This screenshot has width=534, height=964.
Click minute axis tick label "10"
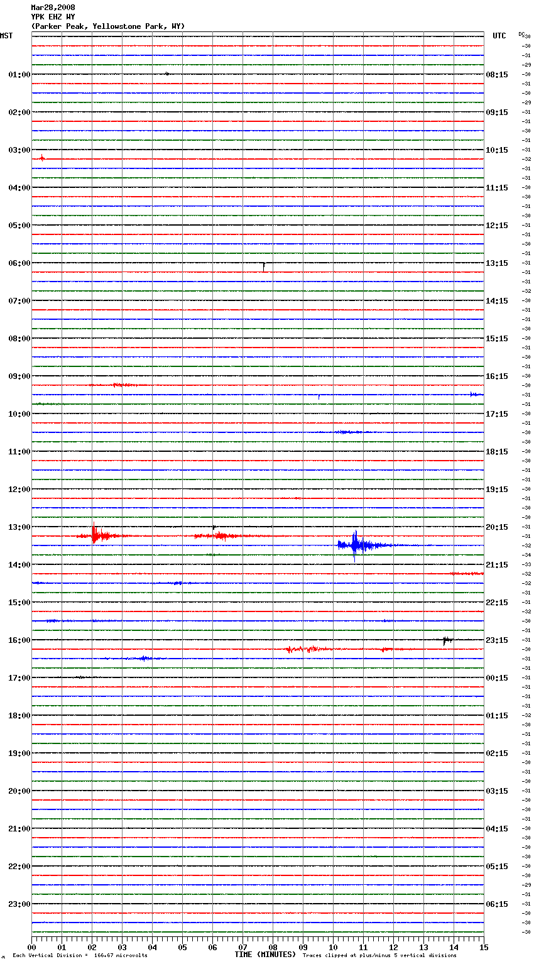[x=333, y=947]
